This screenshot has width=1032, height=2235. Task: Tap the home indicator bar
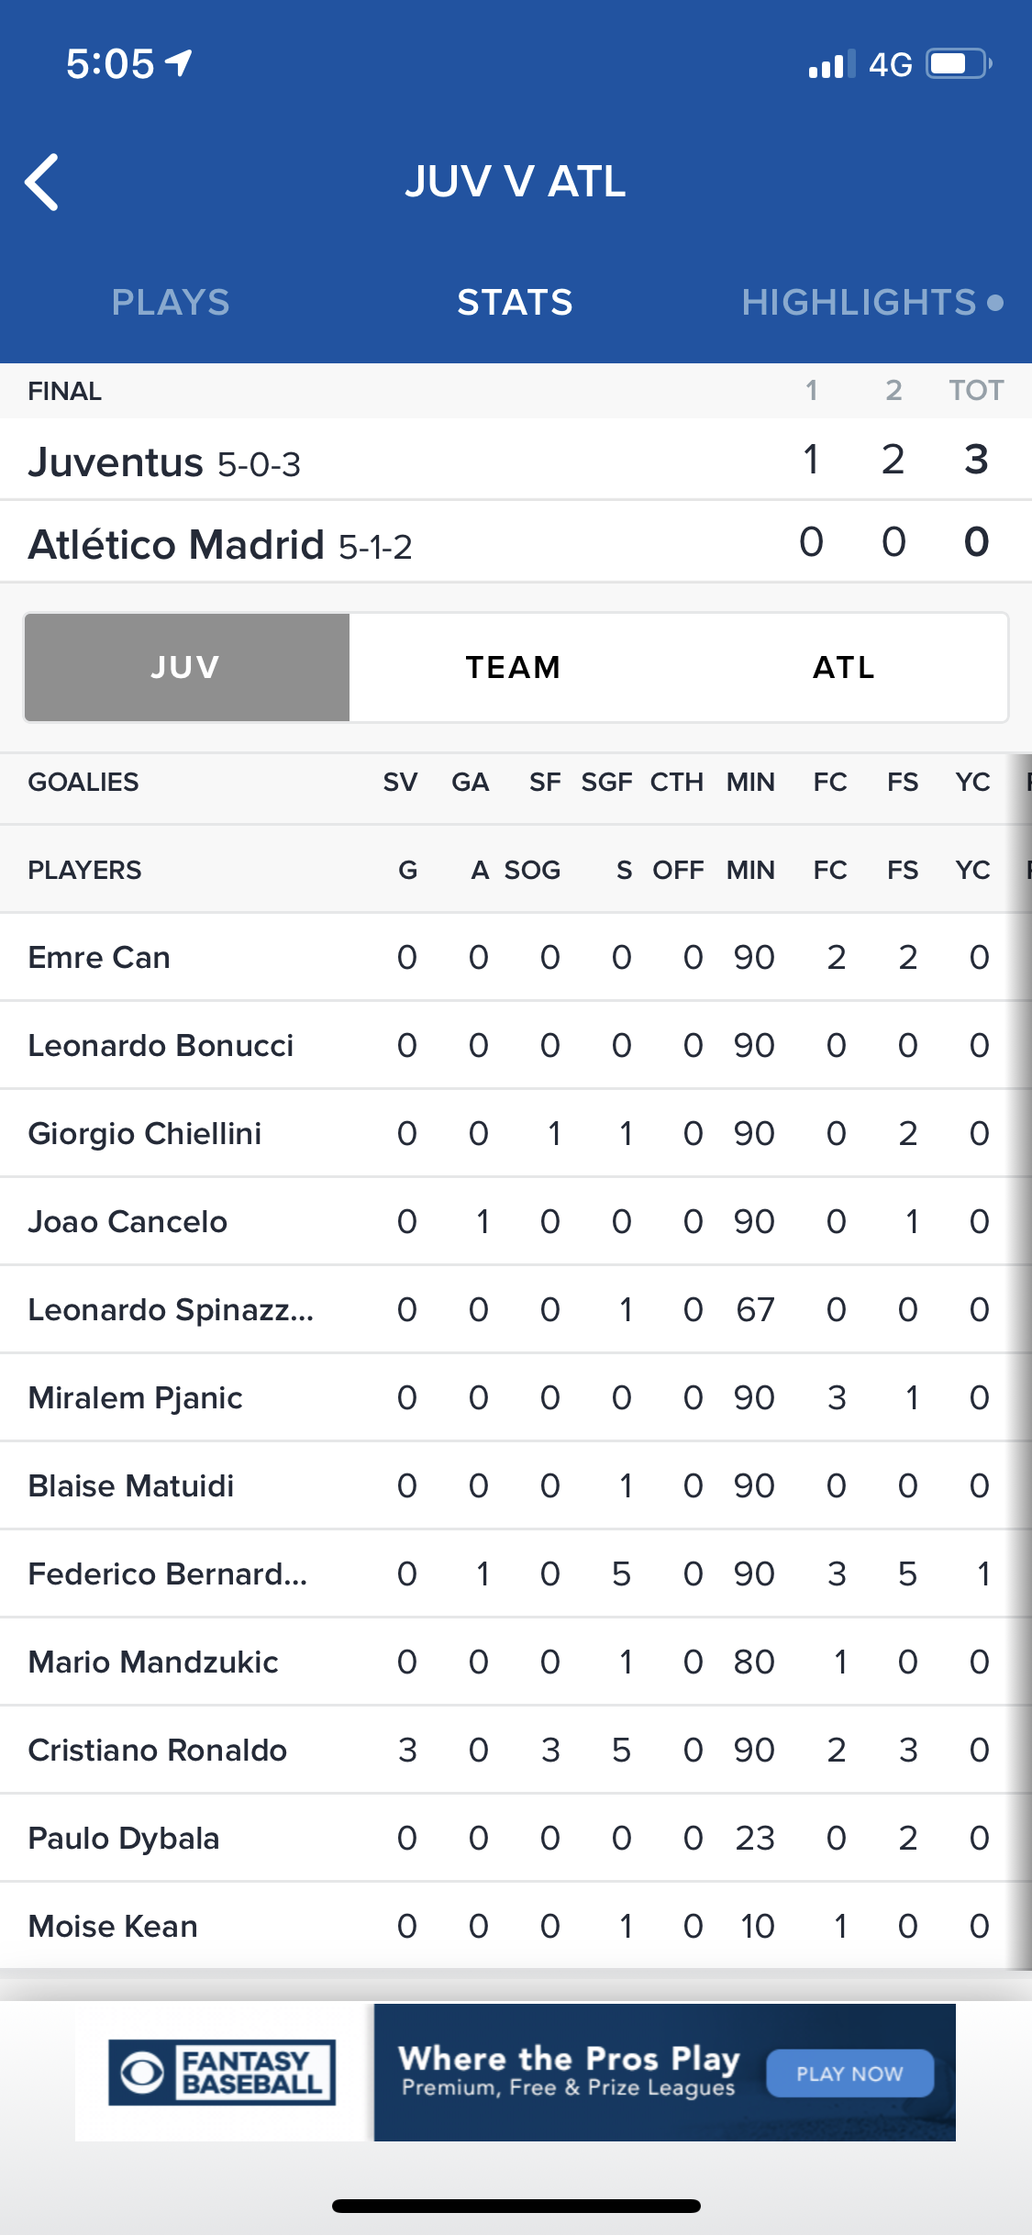click(516, 2206)
